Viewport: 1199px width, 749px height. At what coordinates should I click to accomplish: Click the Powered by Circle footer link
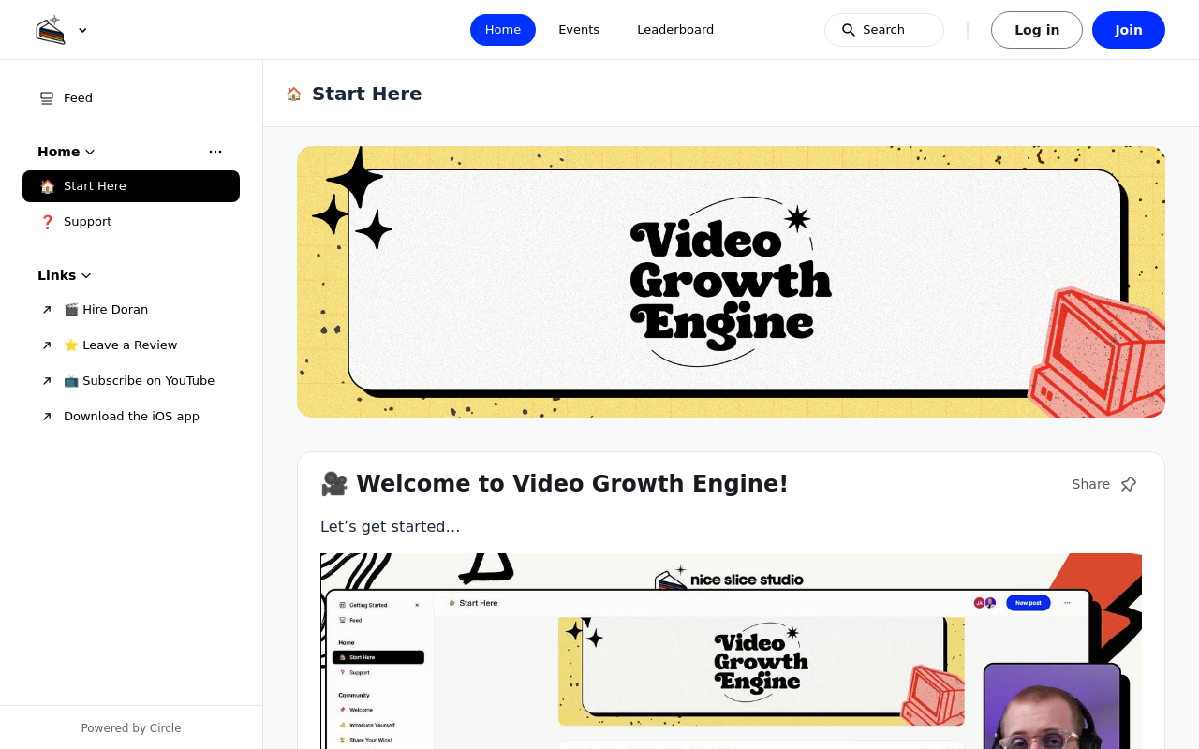pos(131,728)
